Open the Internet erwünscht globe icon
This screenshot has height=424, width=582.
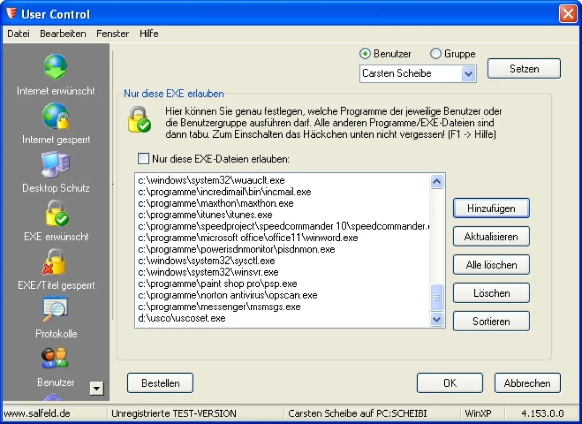pyautogui.click(x=56, y=67)
